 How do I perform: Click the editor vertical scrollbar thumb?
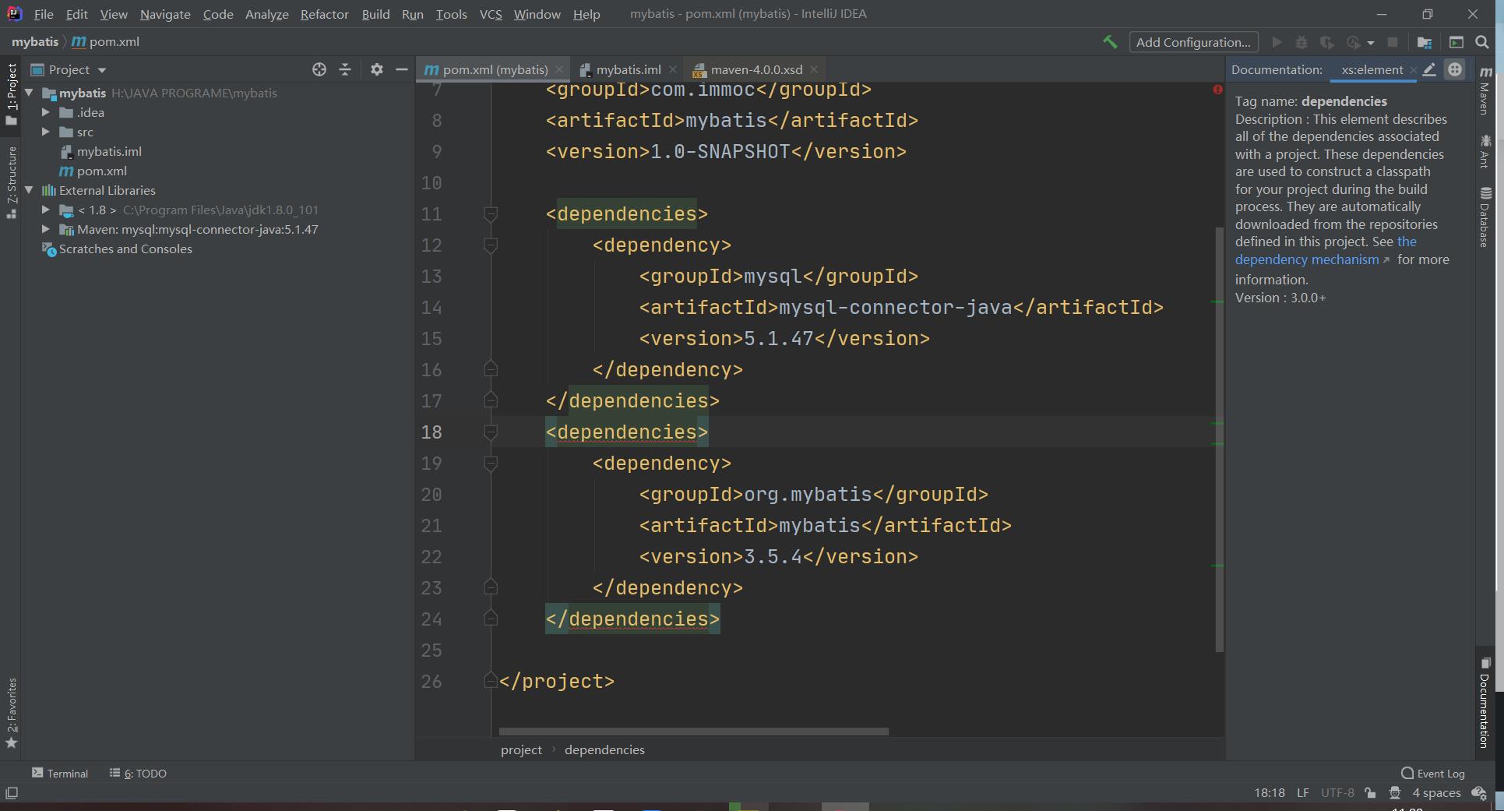(x=1219, y=439)
